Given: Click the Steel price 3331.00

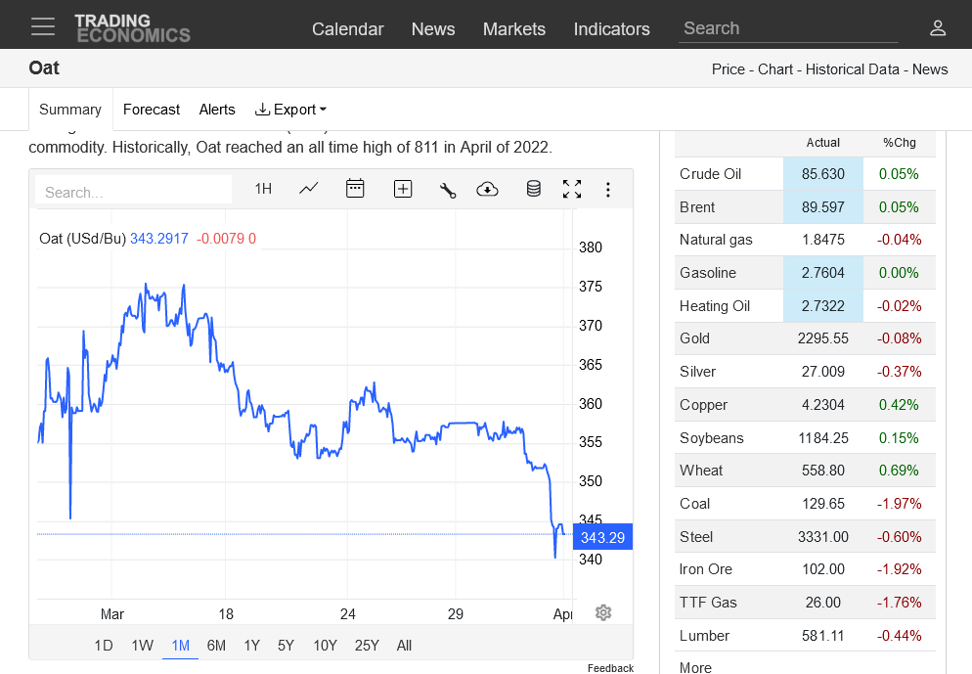Looking at the screenshot, I should coord(822,537).
